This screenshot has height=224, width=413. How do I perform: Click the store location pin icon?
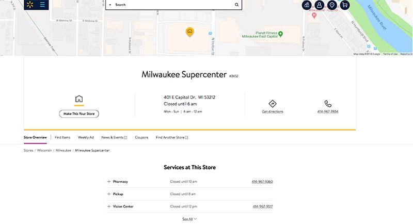[x=332, y=5]
